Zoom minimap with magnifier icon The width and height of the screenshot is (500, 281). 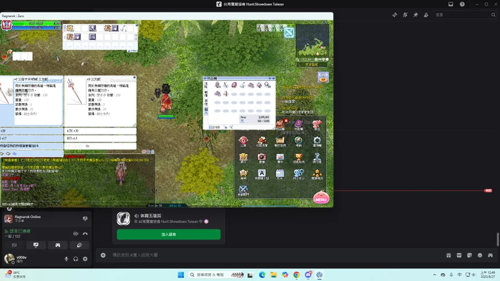tap(298, 59)
